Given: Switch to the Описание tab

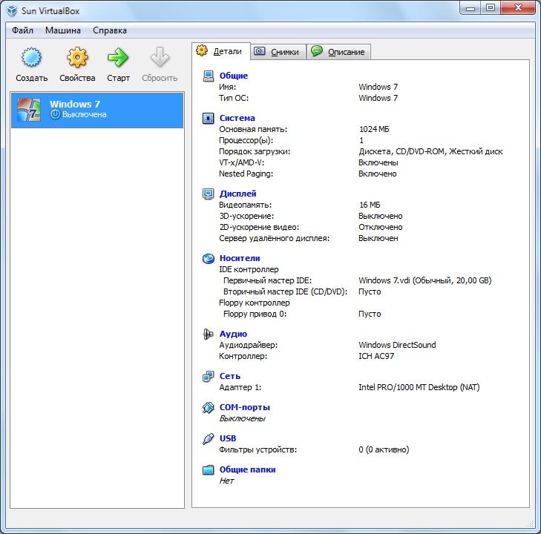Looking at the screenshot, I should coord(338,52).
